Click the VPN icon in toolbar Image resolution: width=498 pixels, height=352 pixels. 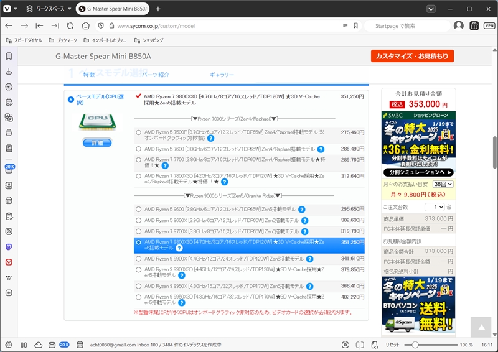tap(489, 25)
